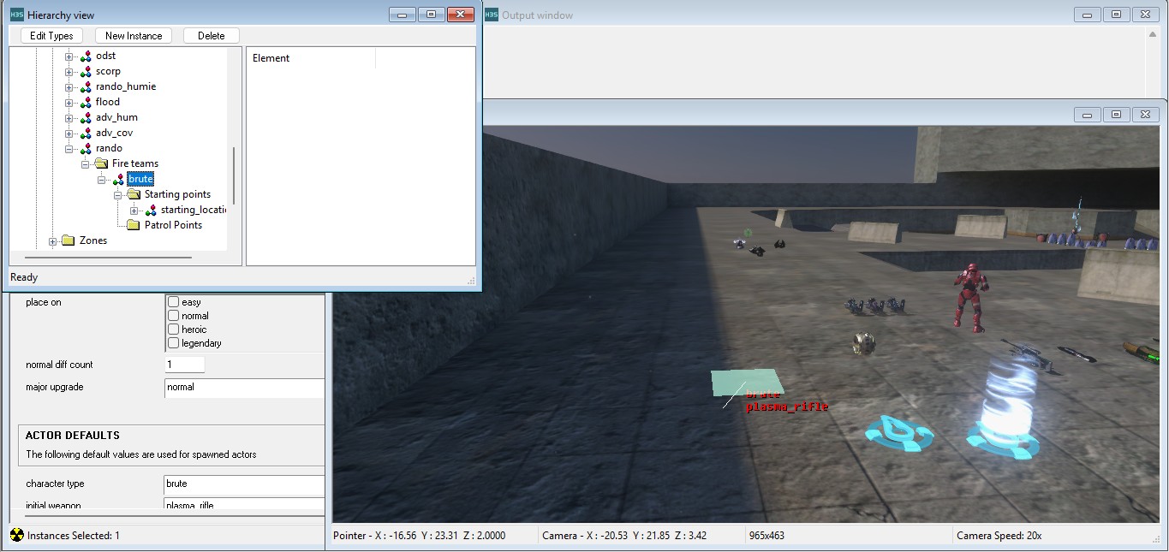The image size is (1169, 552).
Task: Select the rando_humie tree item
Action: pyautogui.click(x=125, y=86)
